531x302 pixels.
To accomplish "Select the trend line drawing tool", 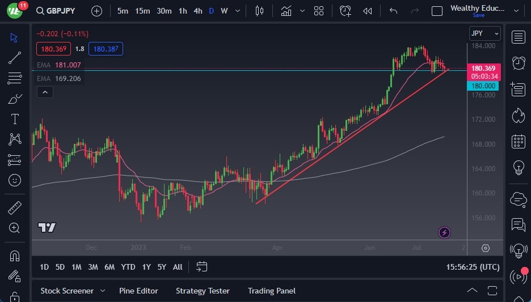I will pos(15,57).
